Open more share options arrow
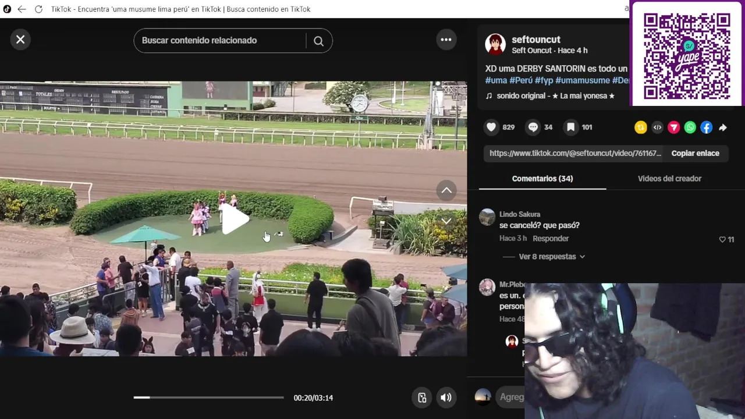 pos(723,127)
